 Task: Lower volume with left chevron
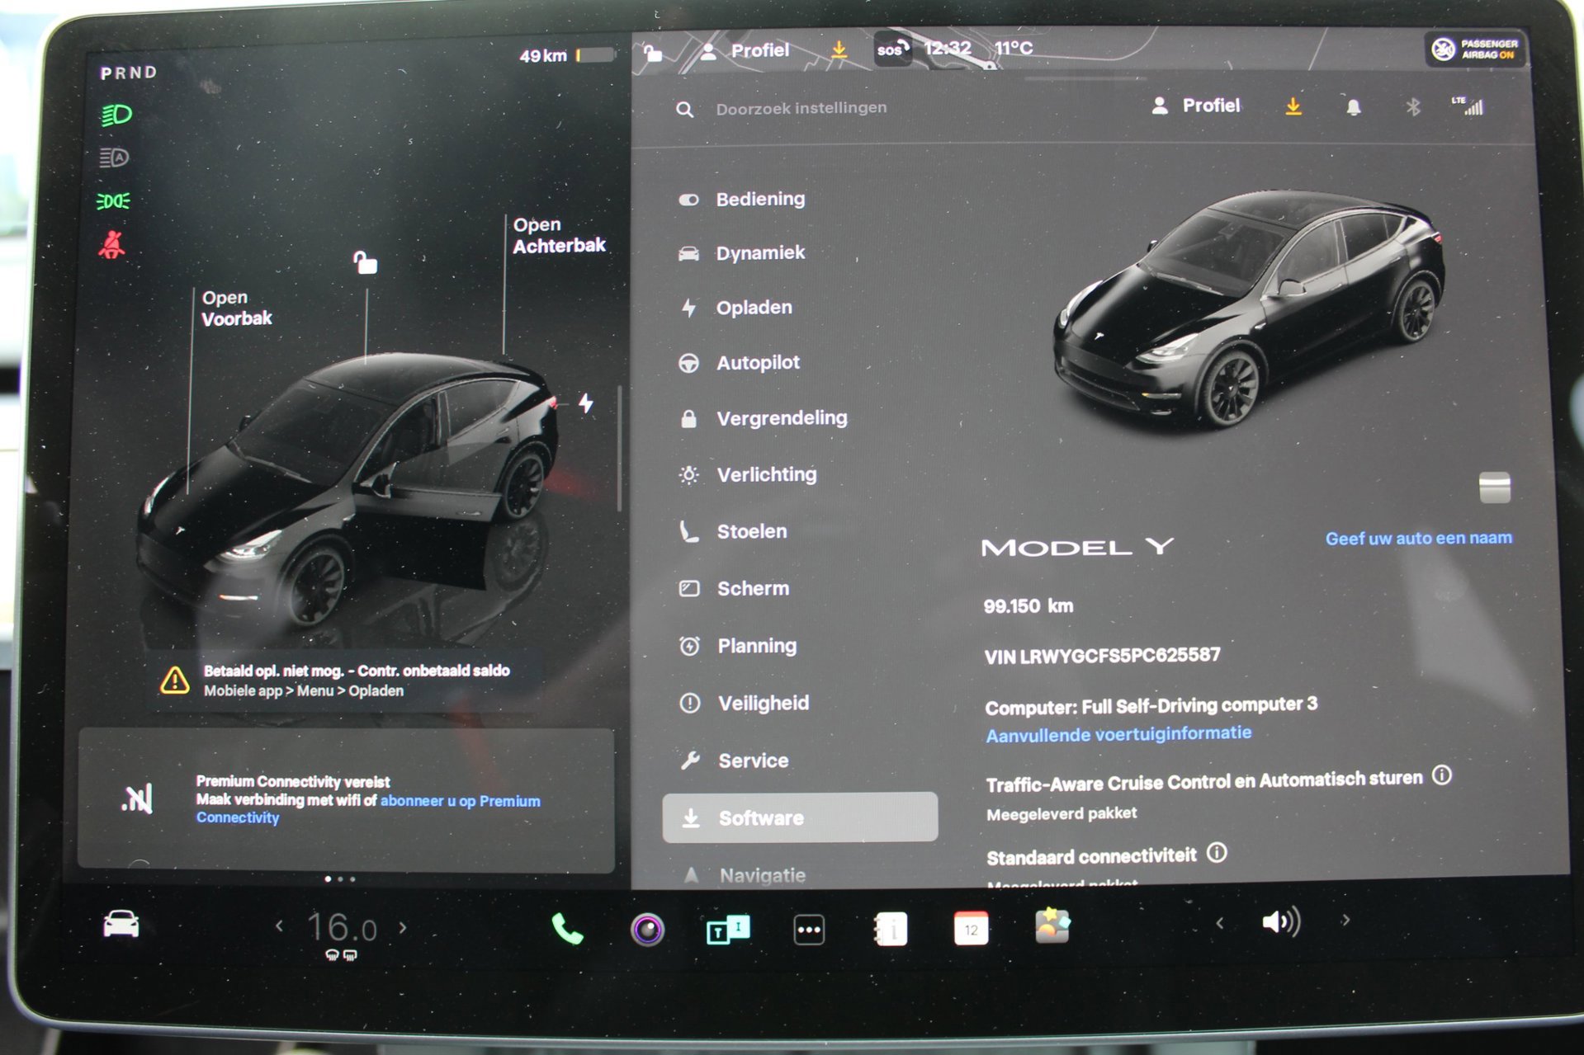coord(1220,922)
